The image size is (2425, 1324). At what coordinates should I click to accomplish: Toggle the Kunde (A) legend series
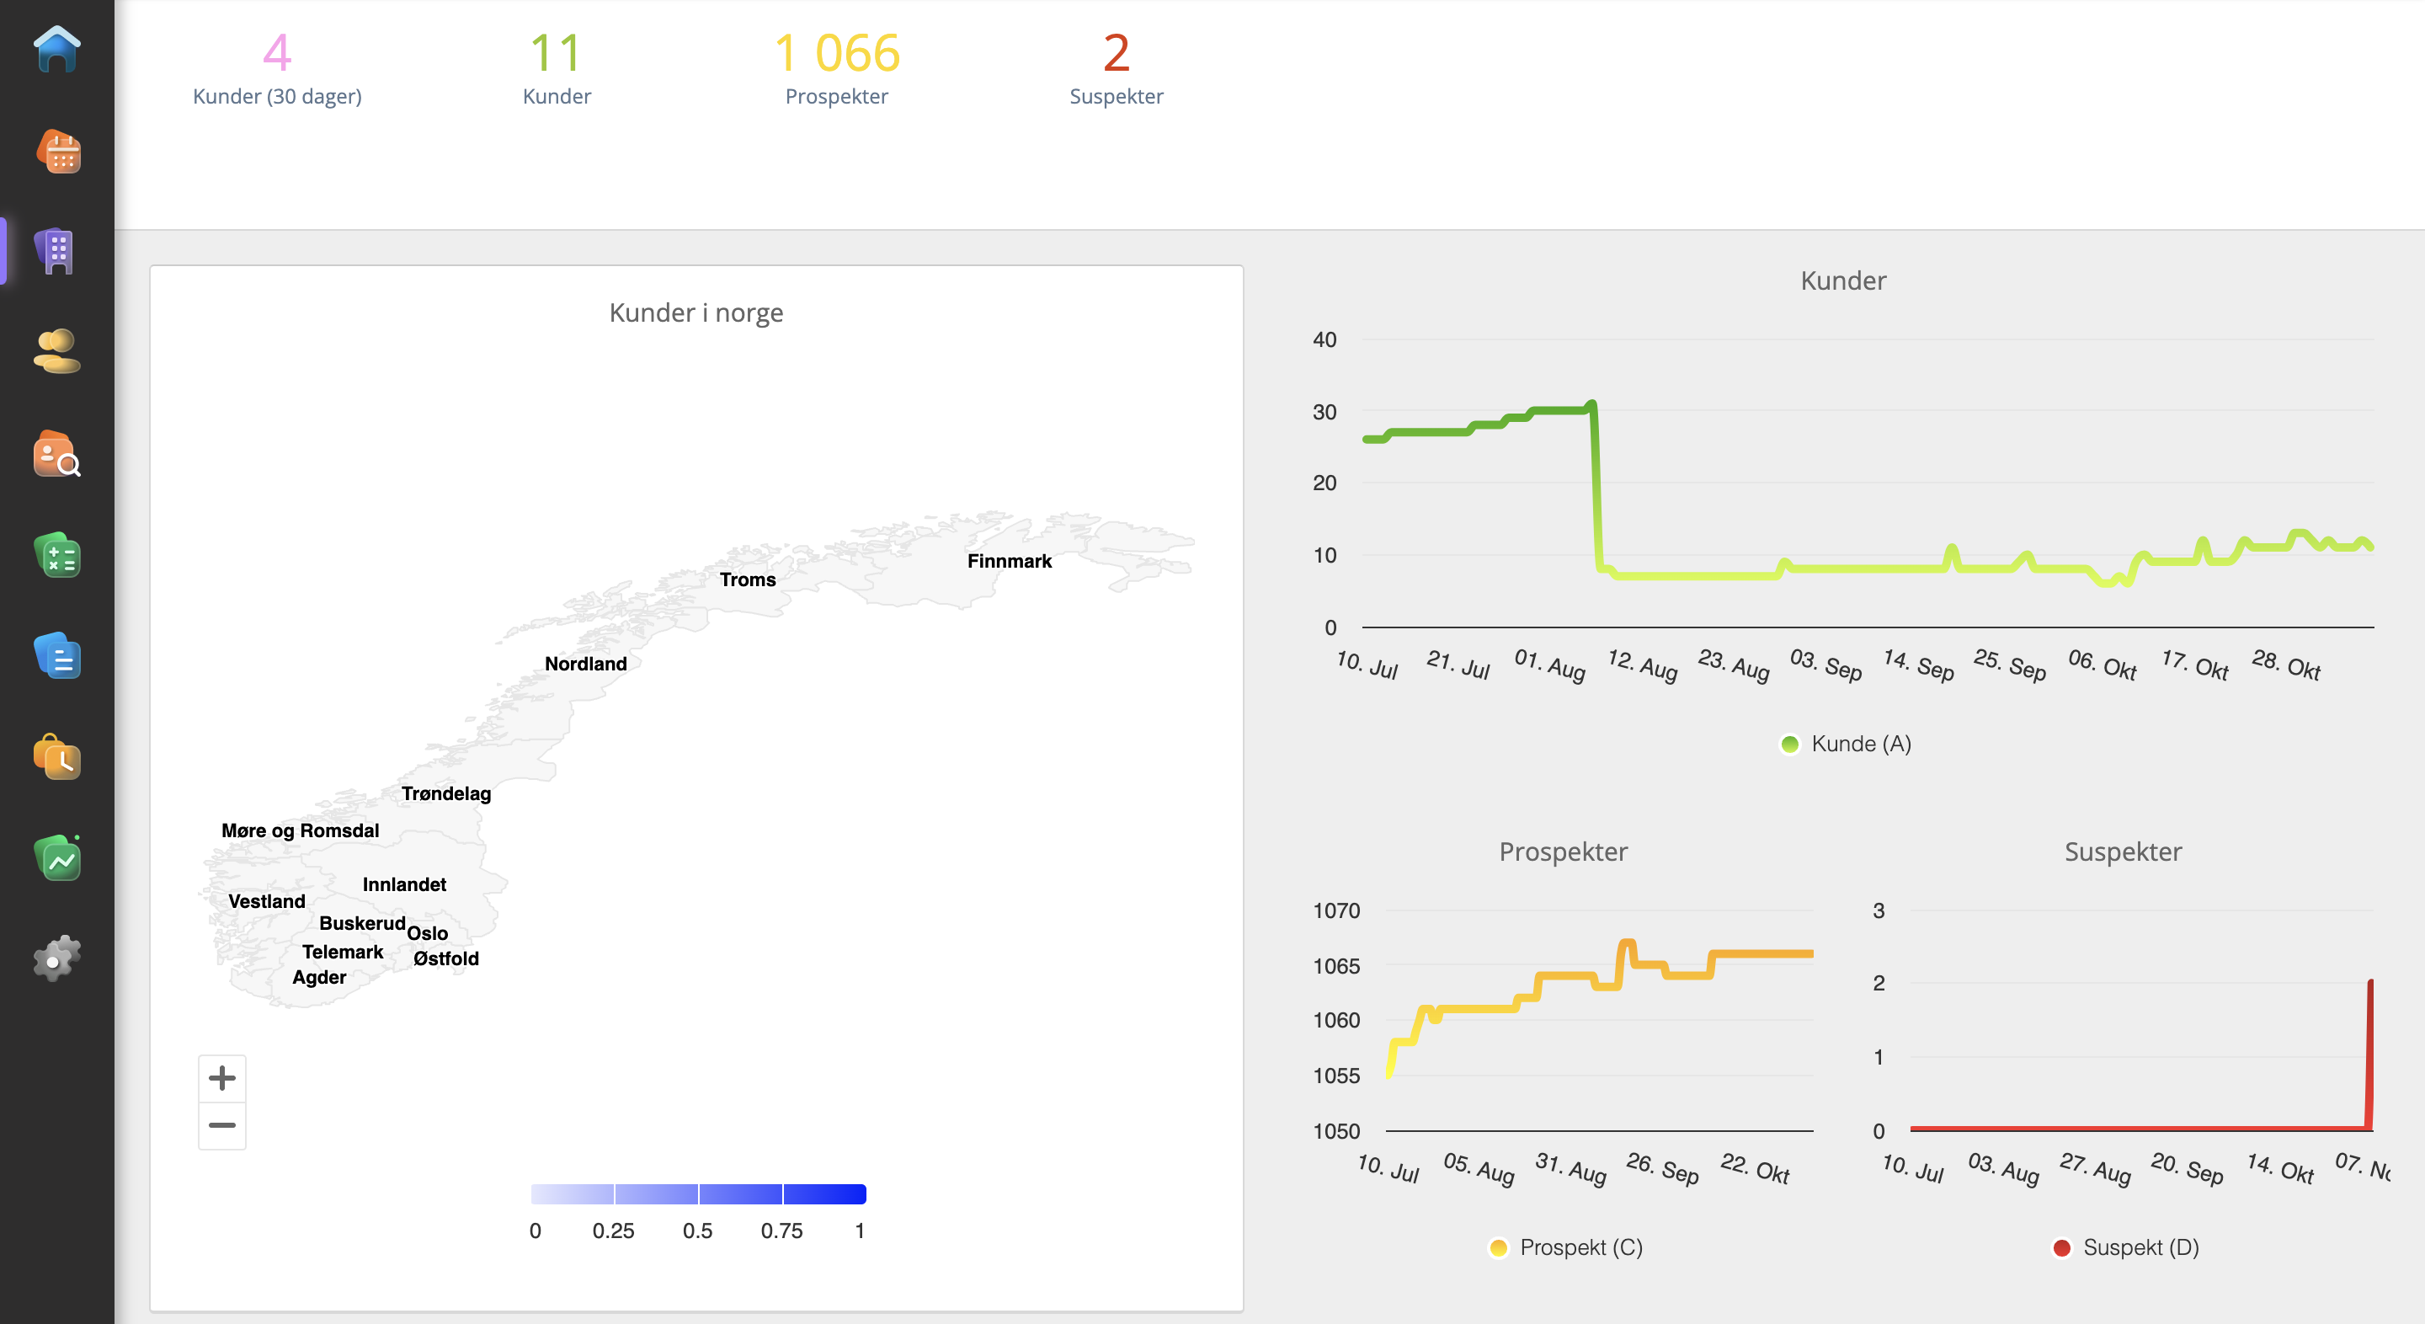point(1845,744)
